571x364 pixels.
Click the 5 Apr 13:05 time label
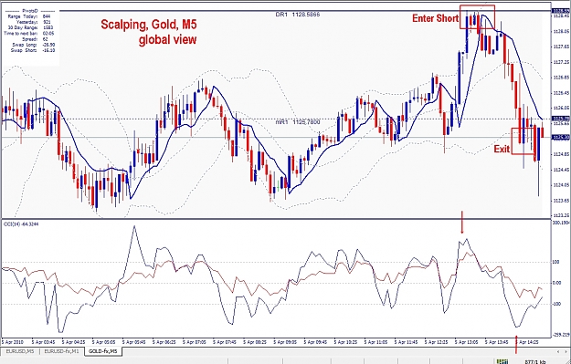click(467, 342)
